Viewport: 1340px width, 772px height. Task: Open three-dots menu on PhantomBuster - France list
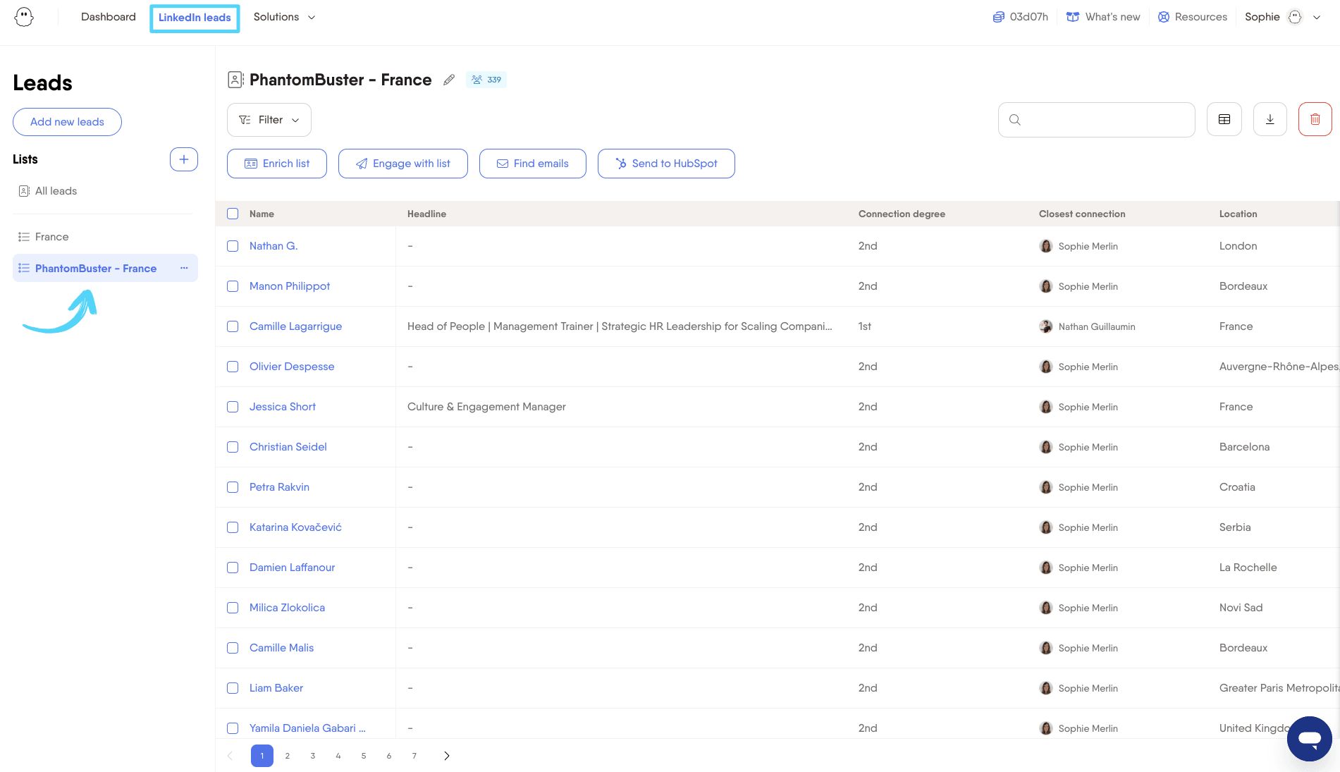pyautogui.click(x=184, y=268)
